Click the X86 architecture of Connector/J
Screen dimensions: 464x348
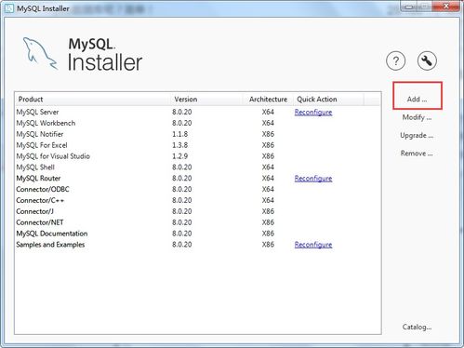(268, 211)
